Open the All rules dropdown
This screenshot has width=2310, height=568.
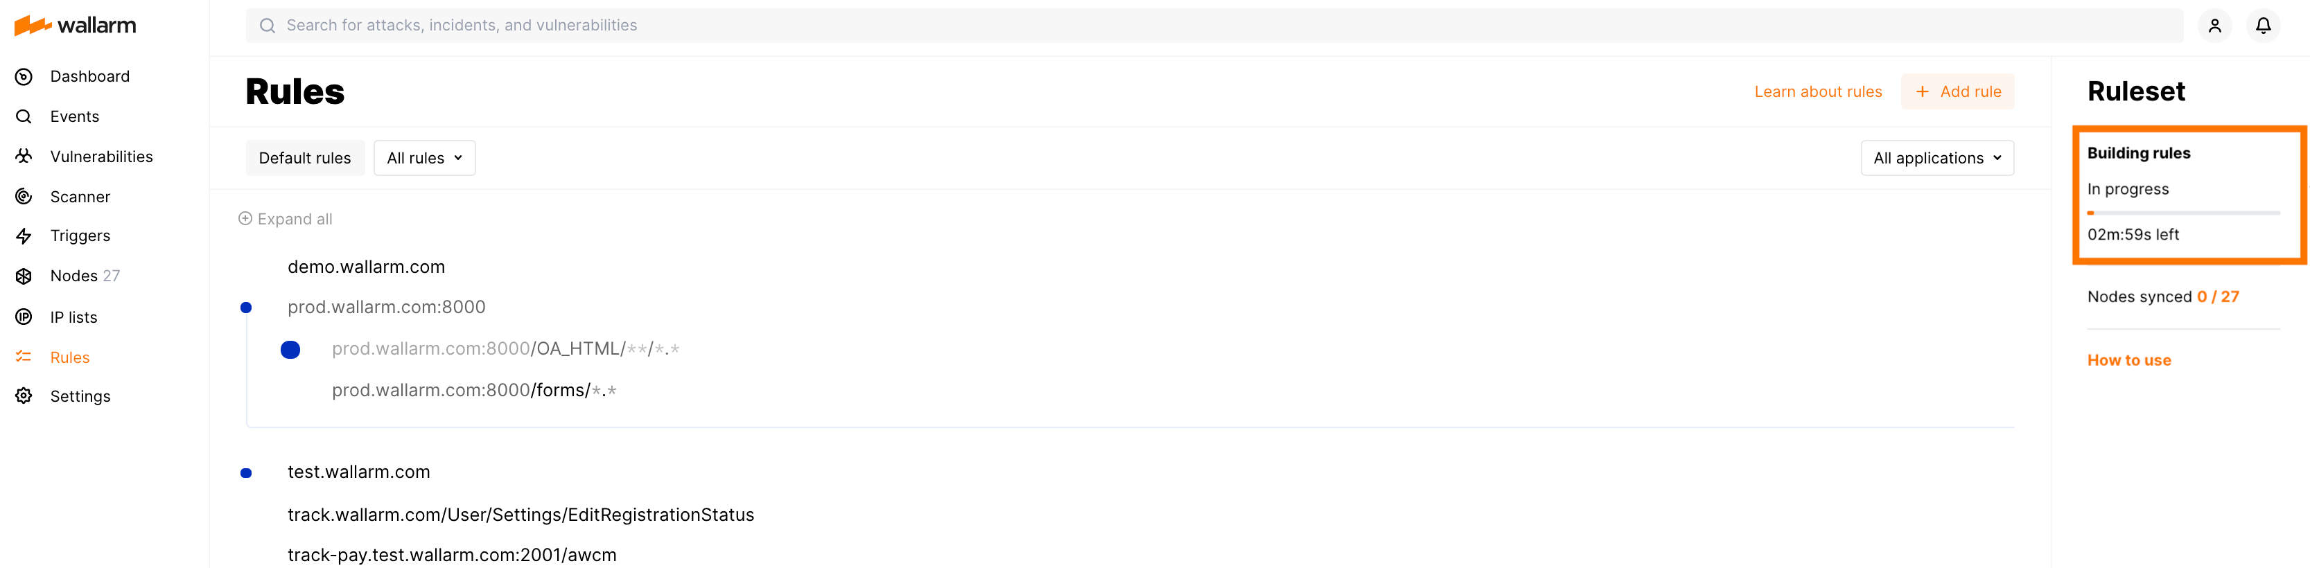(423, 158)
